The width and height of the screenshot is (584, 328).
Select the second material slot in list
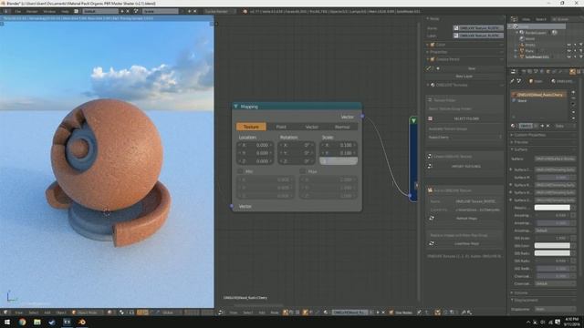pyautogui.click(x=539, y=101)
